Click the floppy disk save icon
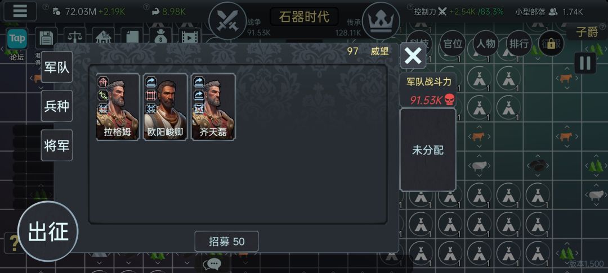This screenshot has width=608, height=273. coord(46,38)
